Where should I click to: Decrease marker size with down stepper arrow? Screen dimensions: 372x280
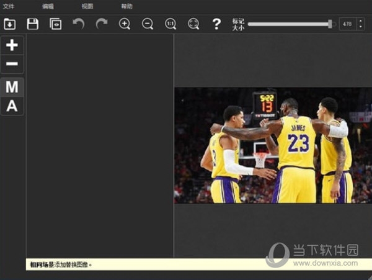361,27
